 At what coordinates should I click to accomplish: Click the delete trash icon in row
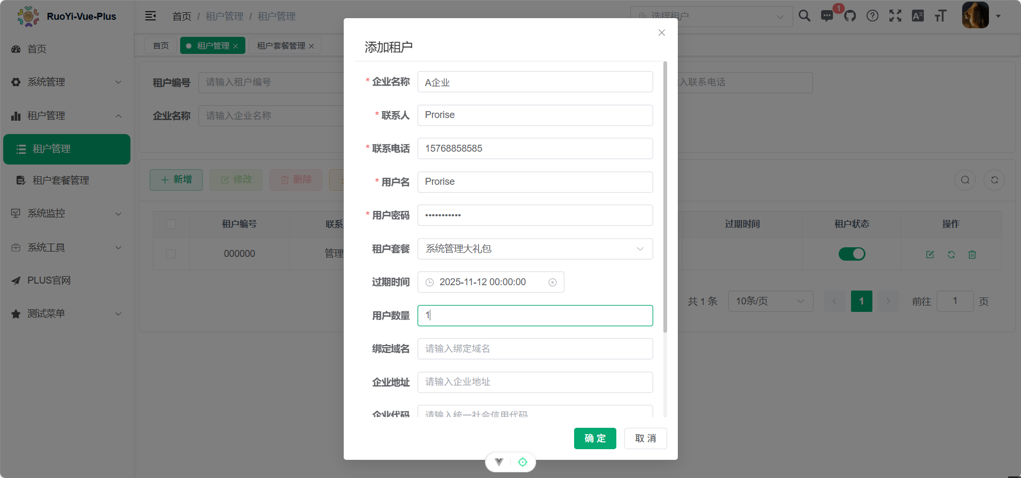(972, 255)
